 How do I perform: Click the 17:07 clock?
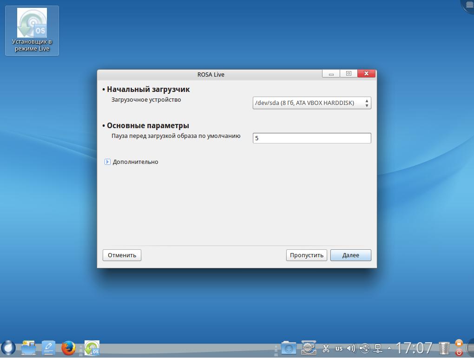414,348
